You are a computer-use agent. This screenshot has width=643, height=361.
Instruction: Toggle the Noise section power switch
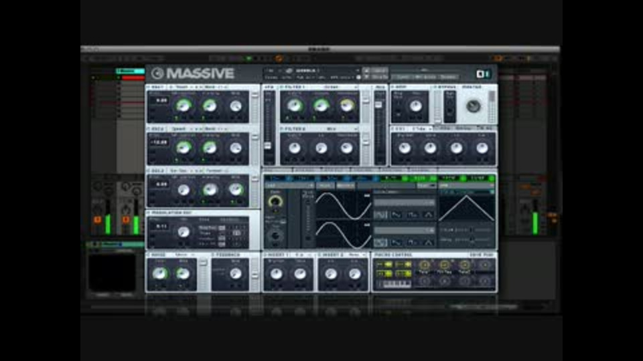[x=149, y=255]
